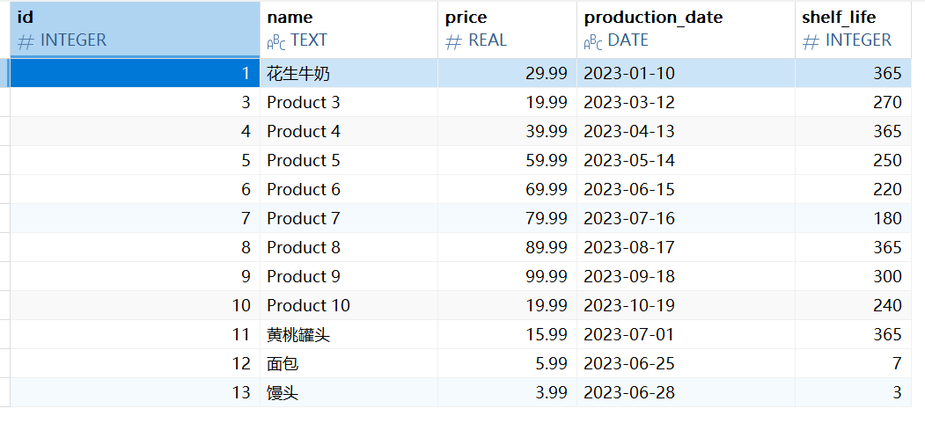Screen dimensions: 925x423
Task: Click the 黄桃罐头 name cell
Action: [x=349, y=335]
